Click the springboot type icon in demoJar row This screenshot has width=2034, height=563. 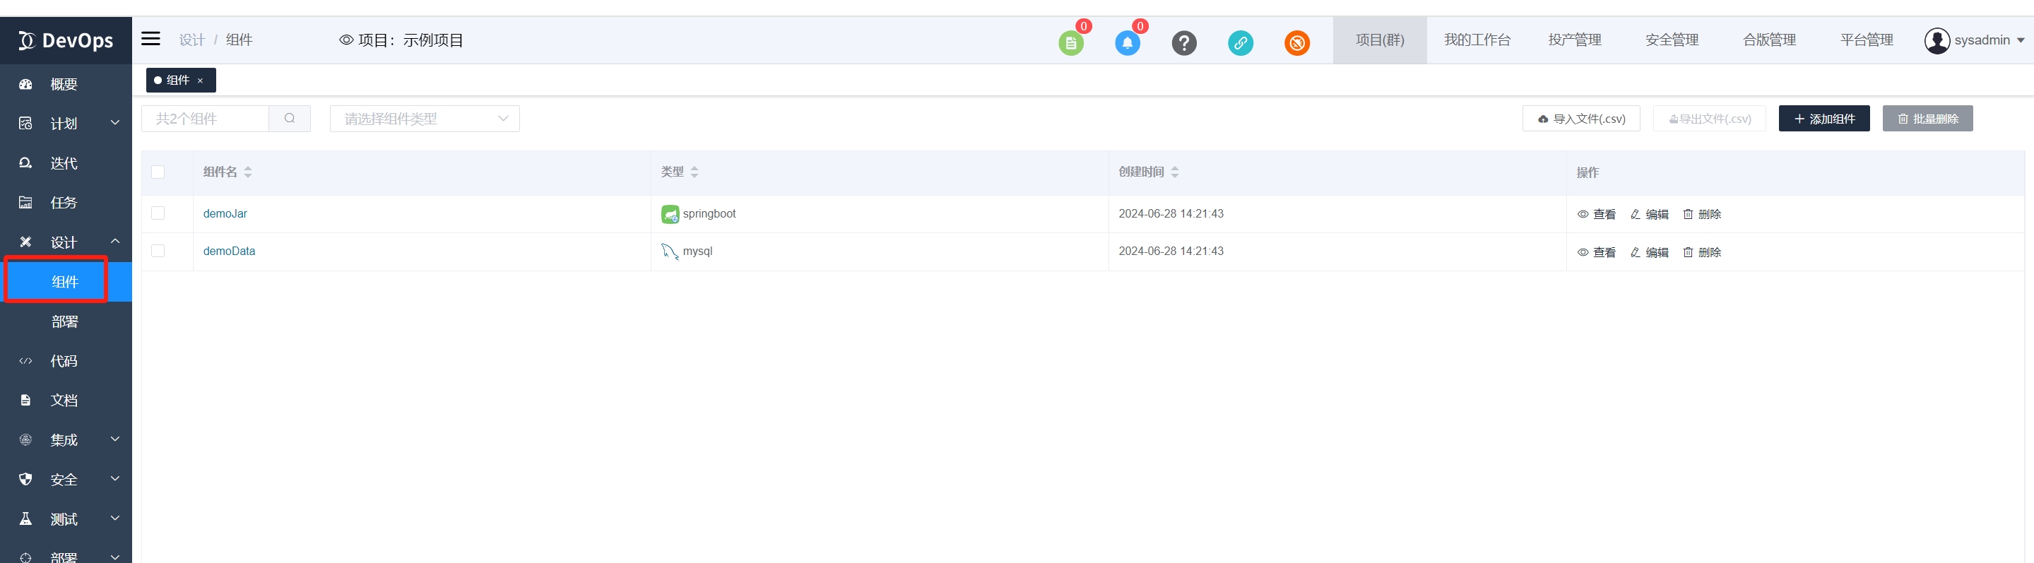point(670,214)
